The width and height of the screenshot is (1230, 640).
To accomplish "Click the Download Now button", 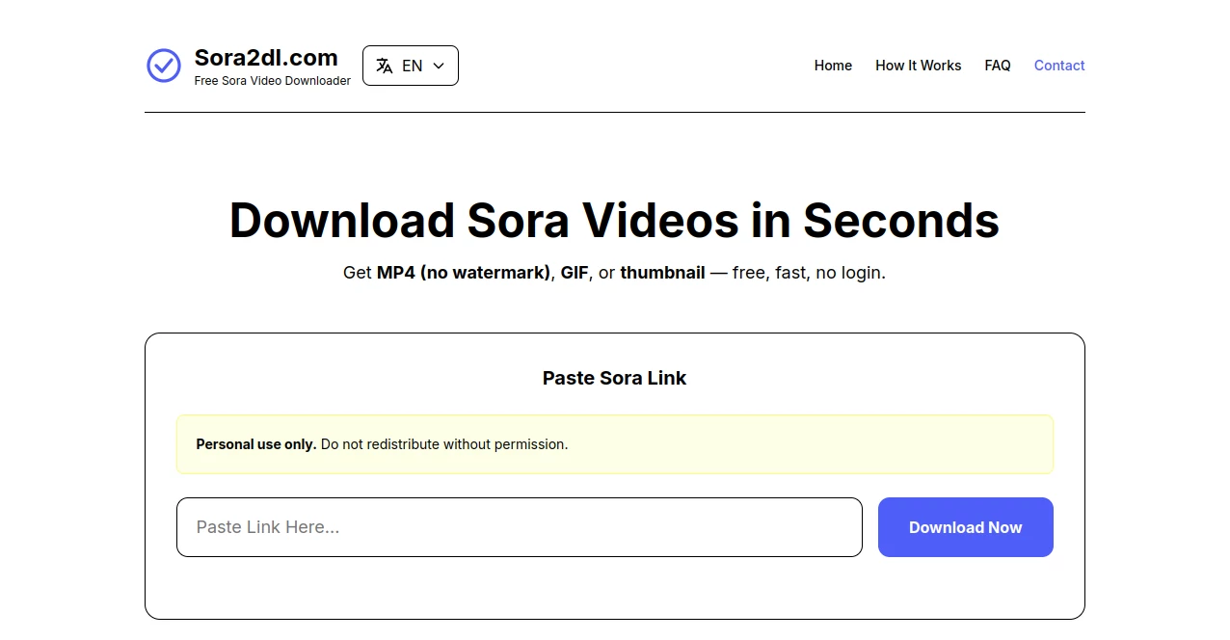I will (x=965, y=527).
